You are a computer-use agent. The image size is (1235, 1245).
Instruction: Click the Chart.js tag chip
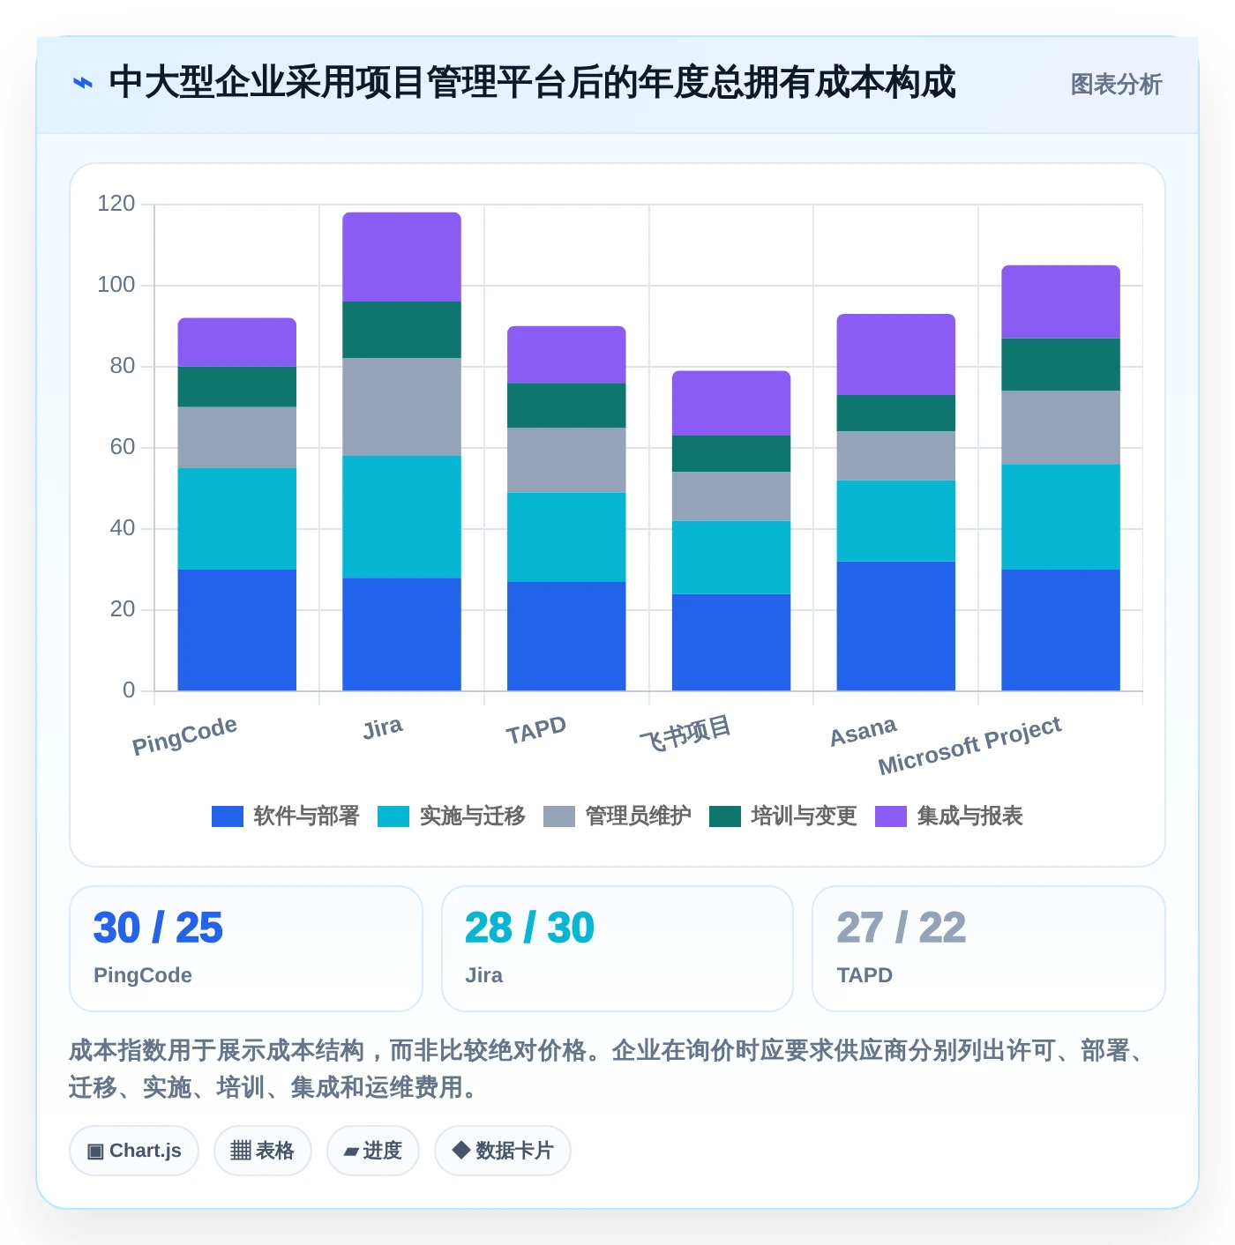click(134, 1151)
